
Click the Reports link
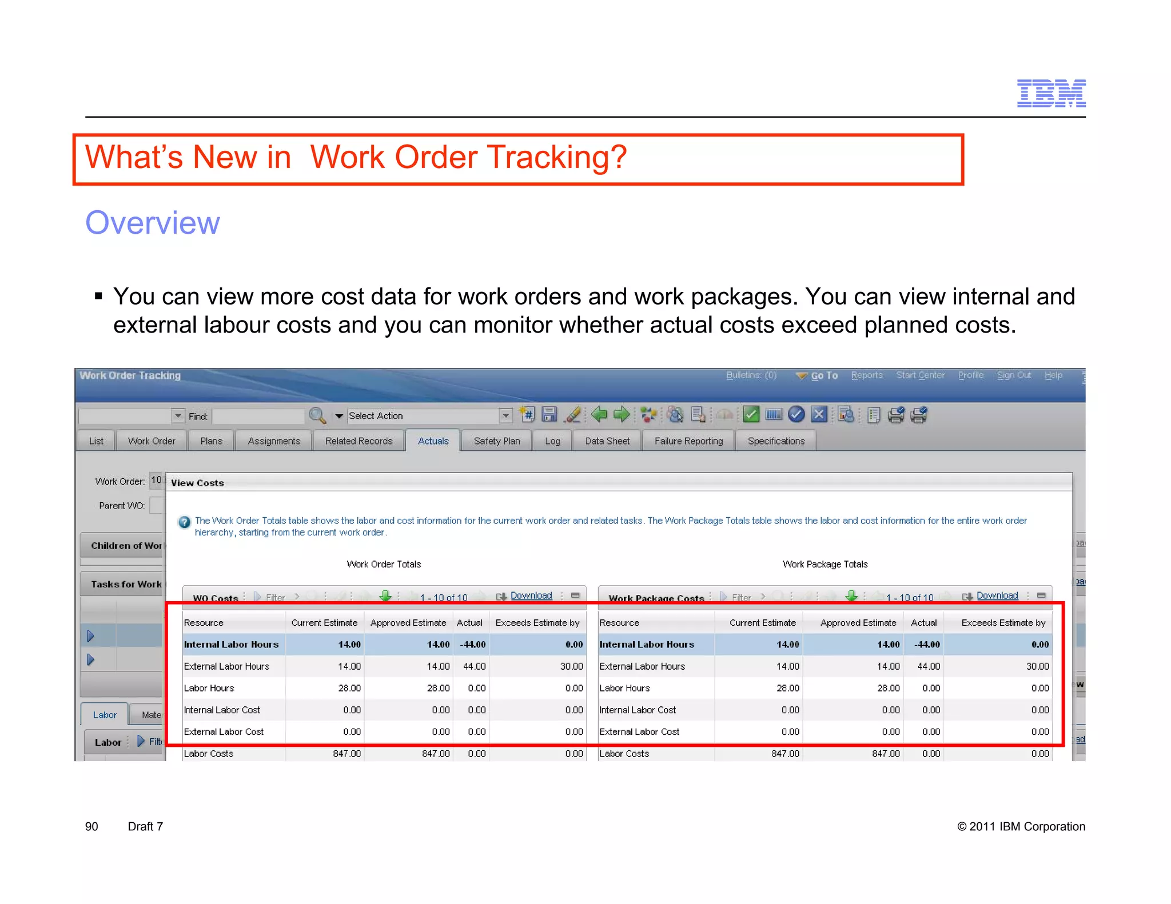[867, 375]
